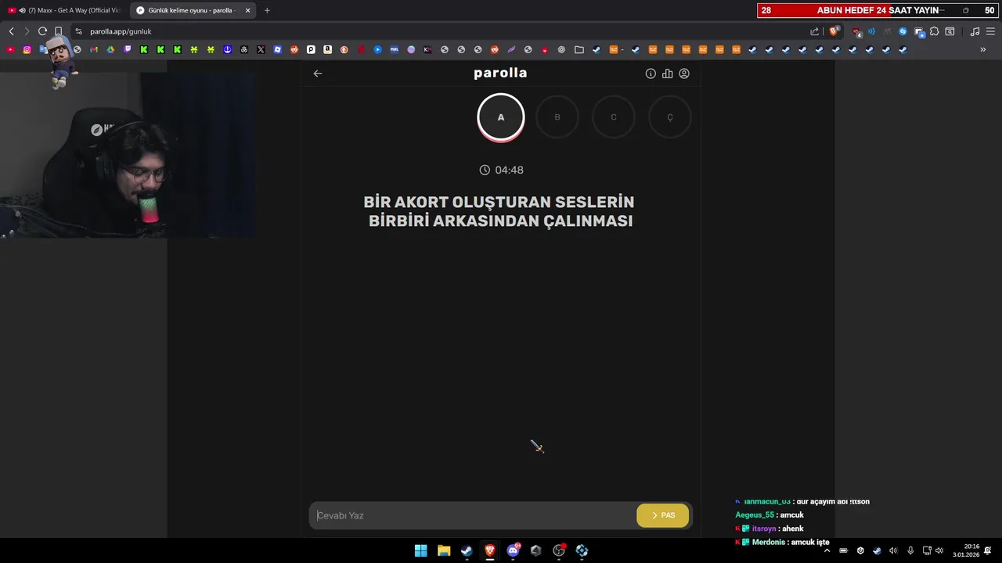Expand the bookmarks overflow chevron
The height and width of the screenshot is (563, 1002).
(x=983, y=49)
